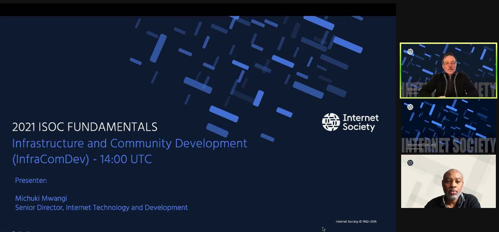Select the bottom participant video with grey background
Viewport: 499px width, 232px height.
point(448,181)
